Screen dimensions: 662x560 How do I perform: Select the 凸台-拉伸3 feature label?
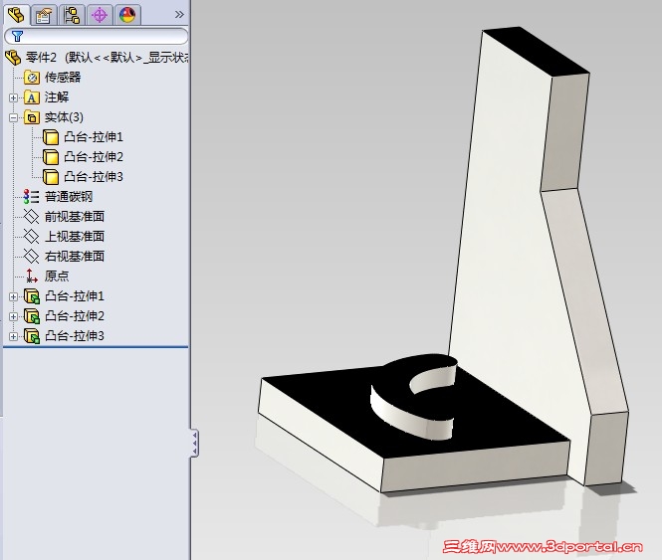tap(75, 336)
